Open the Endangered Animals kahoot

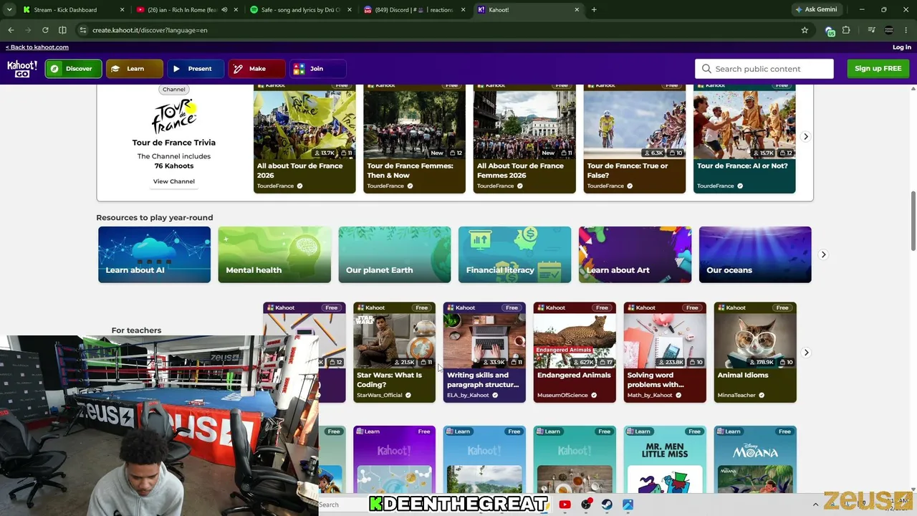[x=575, y=352]
